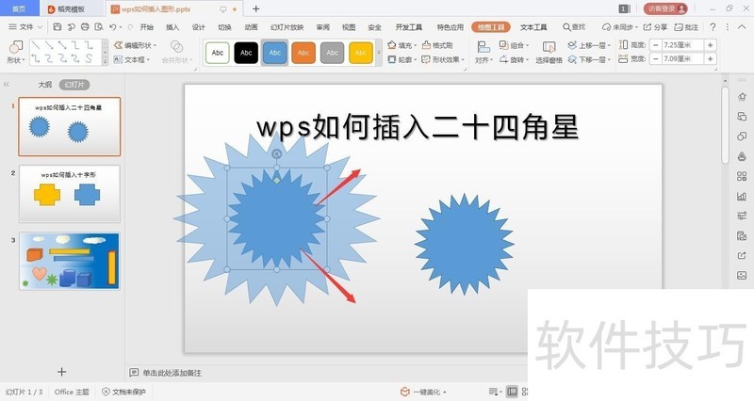Select the double-arrow line connector shape
Viewport: 754px width, 401px height.
pos(62,45)
